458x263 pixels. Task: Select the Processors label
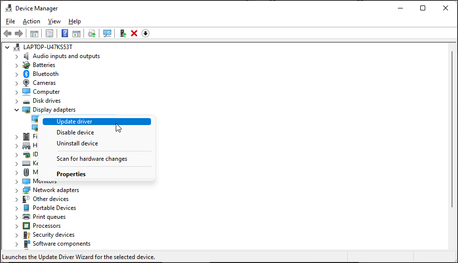(x=47, y=226)
